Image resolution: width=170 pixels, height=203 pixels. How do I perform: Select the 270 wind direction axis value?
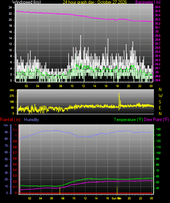click(x=12, y=96)
